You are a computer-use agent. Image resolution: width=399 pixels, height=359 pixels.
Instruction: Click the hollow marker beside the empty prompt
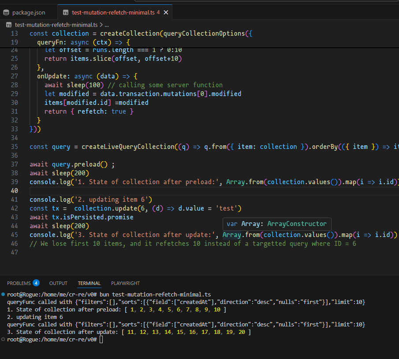[3, 340]
